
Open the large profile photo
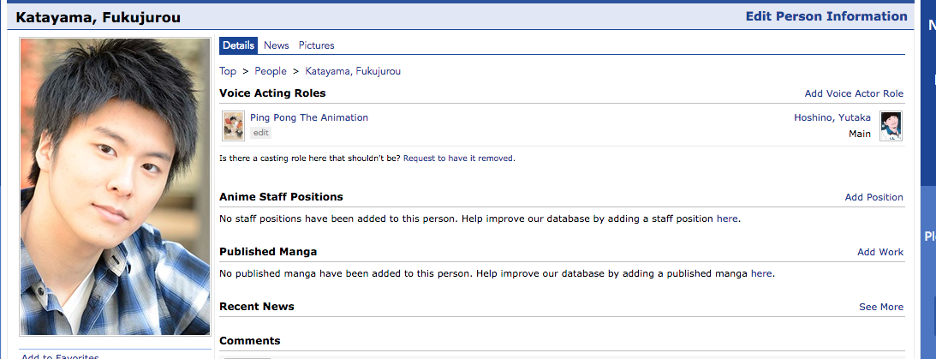[115, 186]
